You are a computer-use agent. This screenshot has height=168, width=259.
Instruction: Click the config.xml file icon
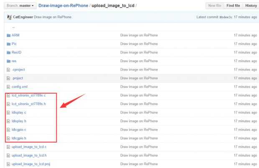pyautogui.click(x=8, y=87)
